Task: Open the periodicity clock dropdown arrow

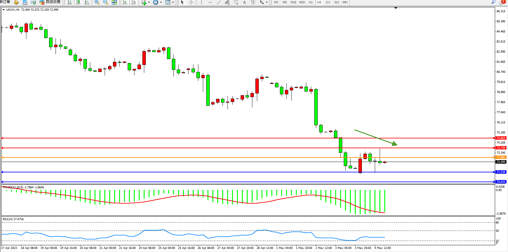Action: 161,2
